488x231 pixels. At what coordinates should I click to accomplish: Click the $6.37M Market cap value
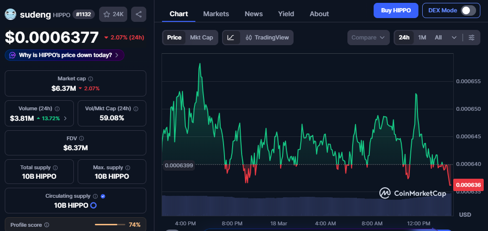click(63, 88)
